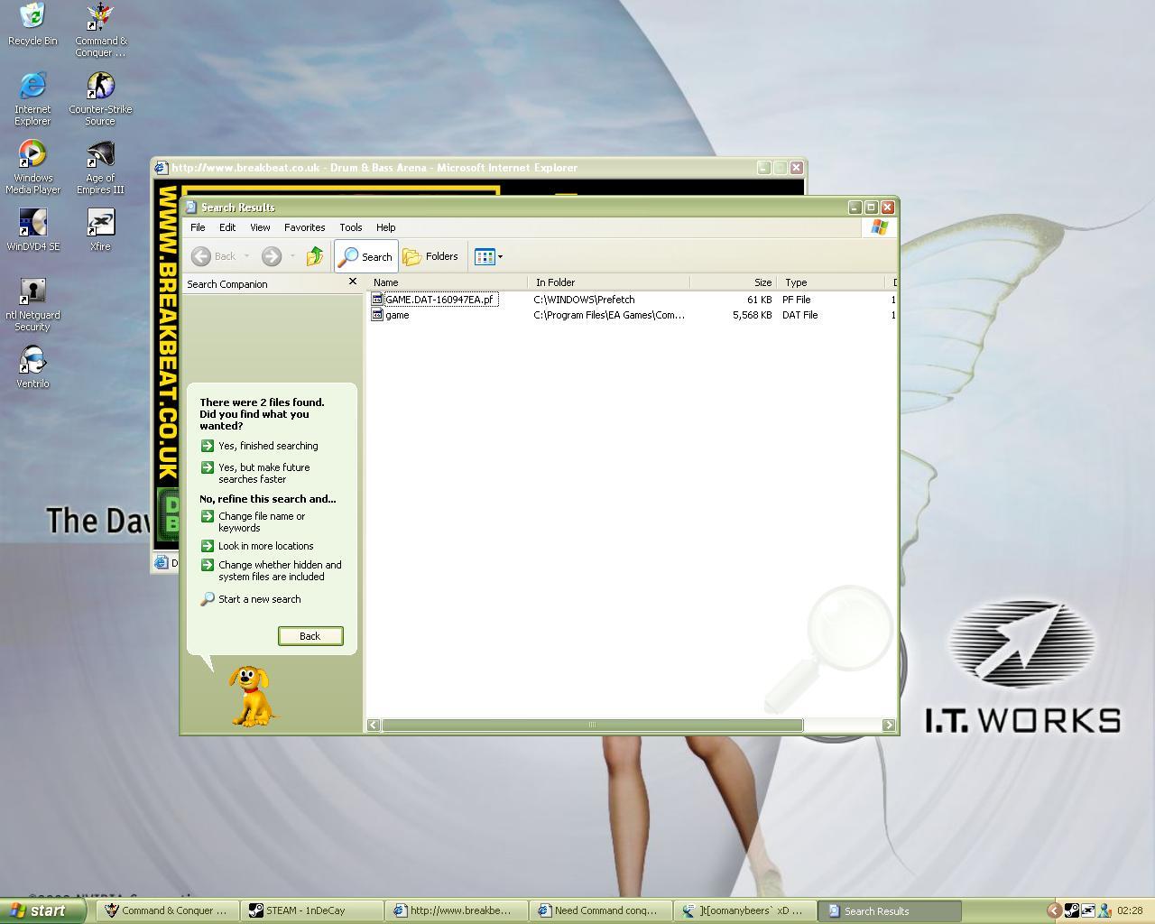Switch to 'Need Command conq...' taskbar button

tap(600, 910)
